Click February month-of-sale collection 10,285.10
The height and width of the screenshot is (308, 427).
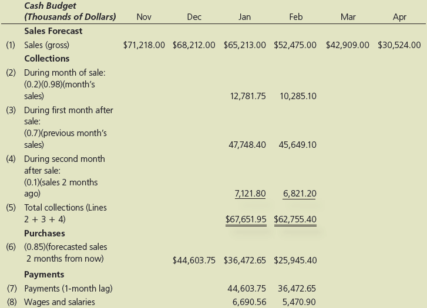298,96
